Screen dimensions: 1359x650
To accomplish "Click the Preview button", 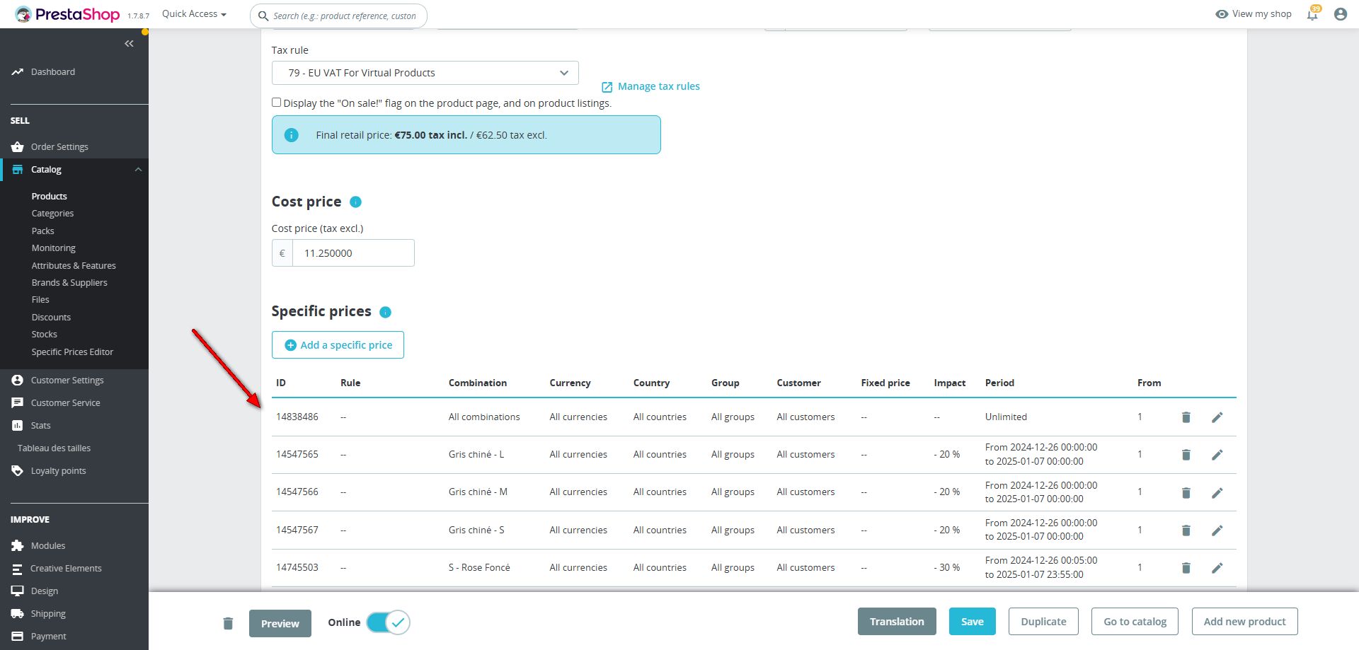I will click(x=280, y=624).
